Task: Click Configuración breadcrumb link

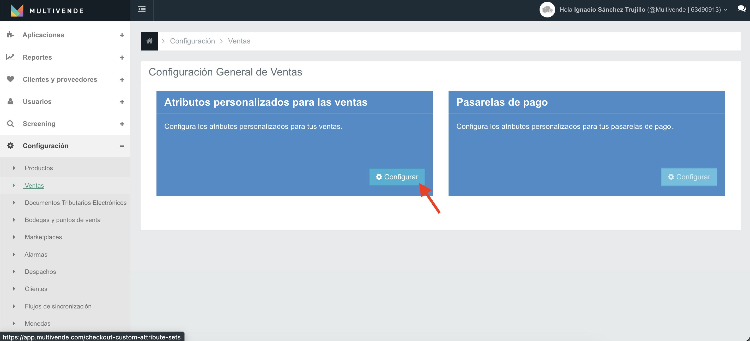Action: point(192,41)
